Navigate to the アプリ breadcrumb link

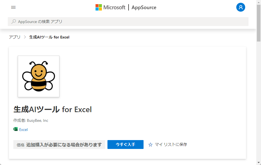coord(15,37)
